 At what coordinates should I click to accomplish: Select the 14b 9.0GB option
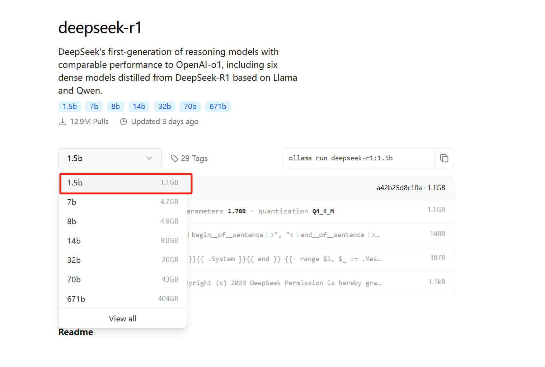[123, 241]
